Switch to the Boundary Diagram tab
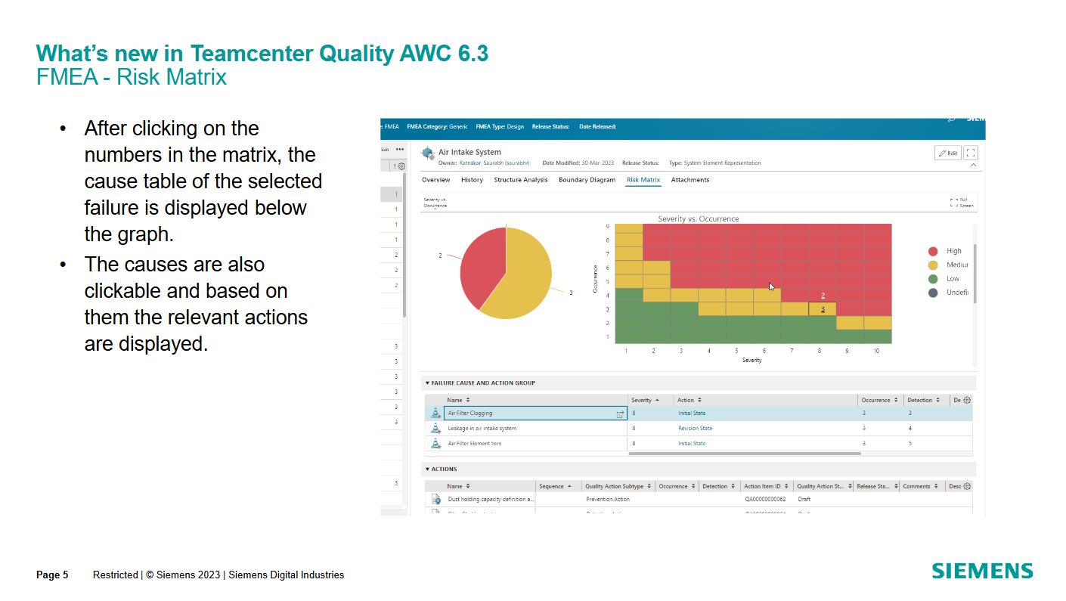 coord(587,180)
